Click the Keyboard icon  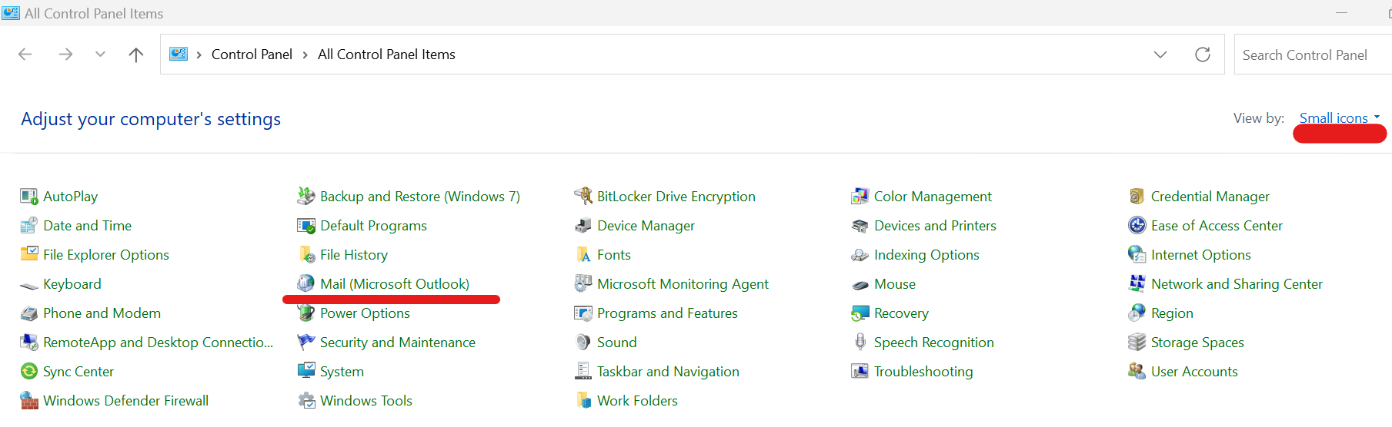point(29,285)
